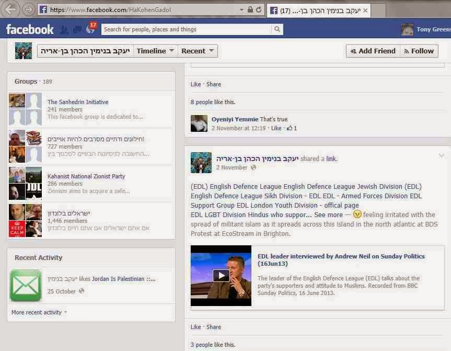This screenshot has width=451, height=351.
Task: Click the small profile avatar beside the Hebrew name
Action: point(24,51)
